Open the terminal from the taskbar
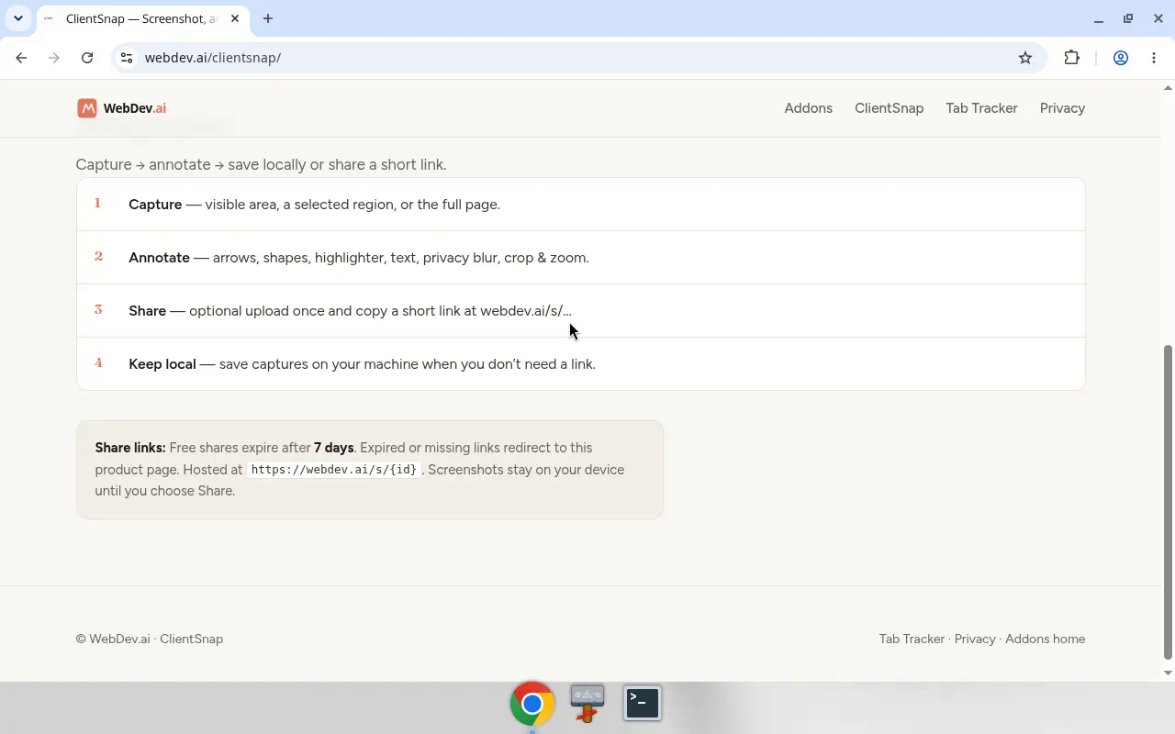The width and height of the screenshot is (1175, 734). pyautogui.click(x=643, y=704)
